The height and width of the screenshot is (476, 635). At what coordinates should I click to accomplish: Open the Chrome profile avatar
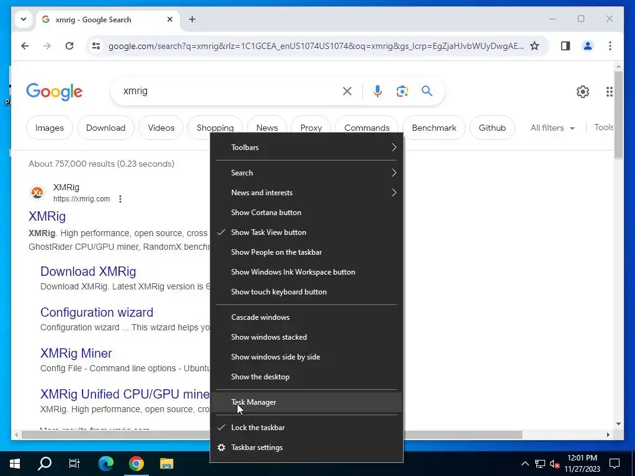pyautogui.click(x=588, y=46)
